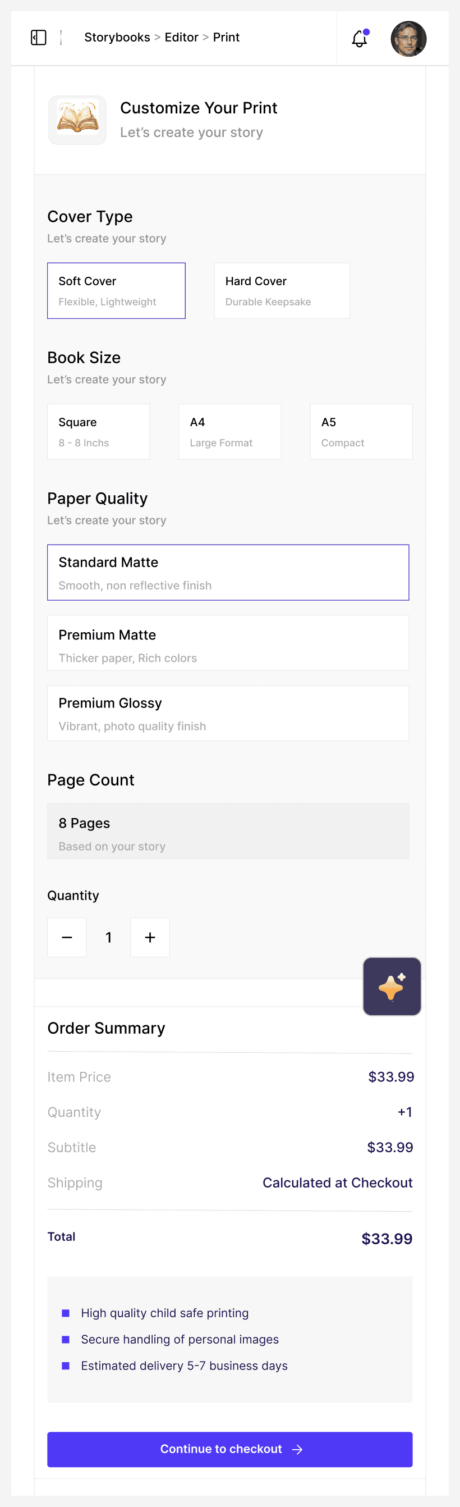The width and height of the screenshot is (460, 1507).
Task: Navigate to Editor in the breadcrumb
Action: click(181, 38)
